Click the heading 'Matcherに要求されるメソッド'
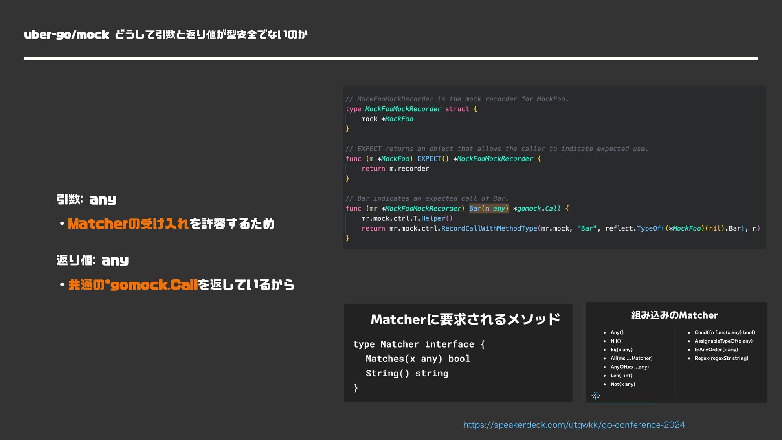This screenshot has width=782, height=440. (466, 319)
